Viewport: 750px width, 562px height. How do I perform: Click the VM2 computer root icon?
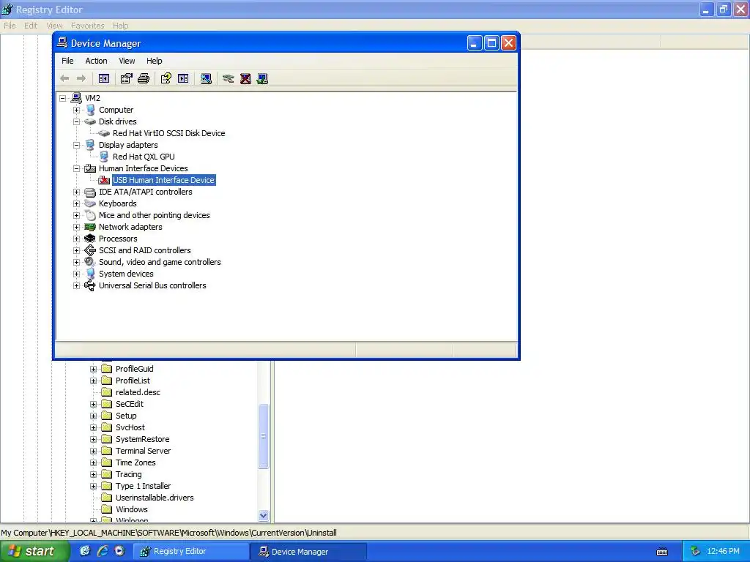click(76, 98)
